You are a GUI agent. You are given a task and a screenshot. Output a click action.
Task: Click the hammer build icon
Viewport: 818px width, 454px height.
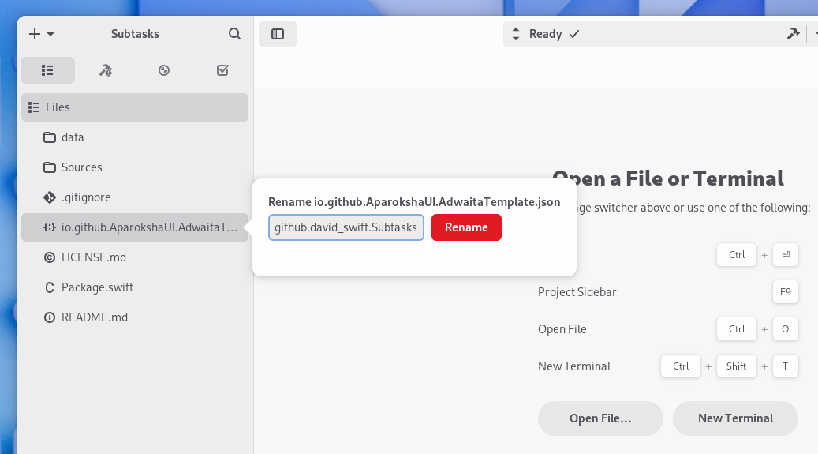point(793,34)
